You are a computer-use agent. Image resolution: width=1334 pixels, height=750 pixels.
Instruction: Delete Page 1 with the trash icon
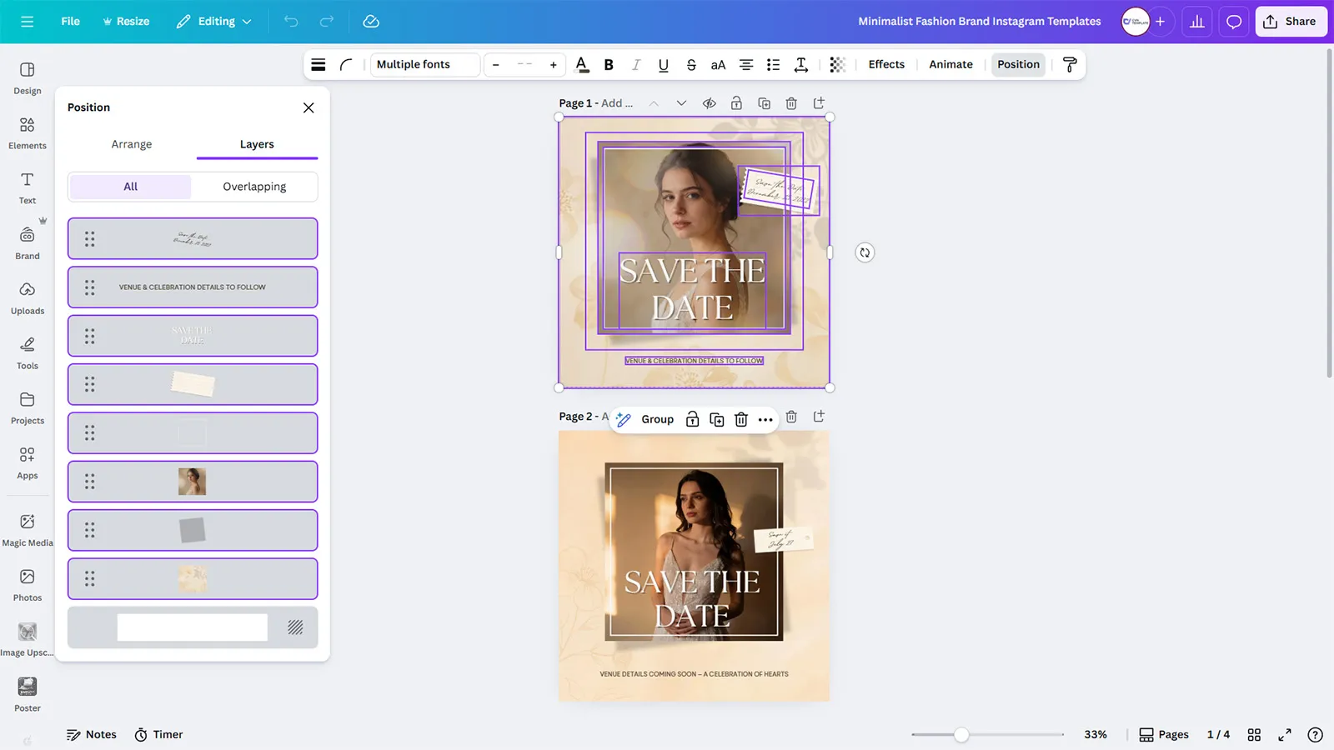[x=791, y=103]
